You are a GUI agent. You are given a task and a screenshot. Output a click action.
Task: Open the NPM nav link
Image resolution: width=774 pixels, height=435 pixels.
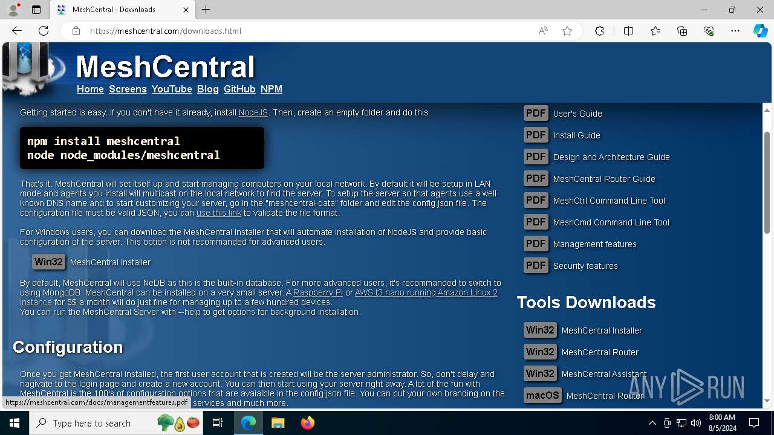(272, 89)
